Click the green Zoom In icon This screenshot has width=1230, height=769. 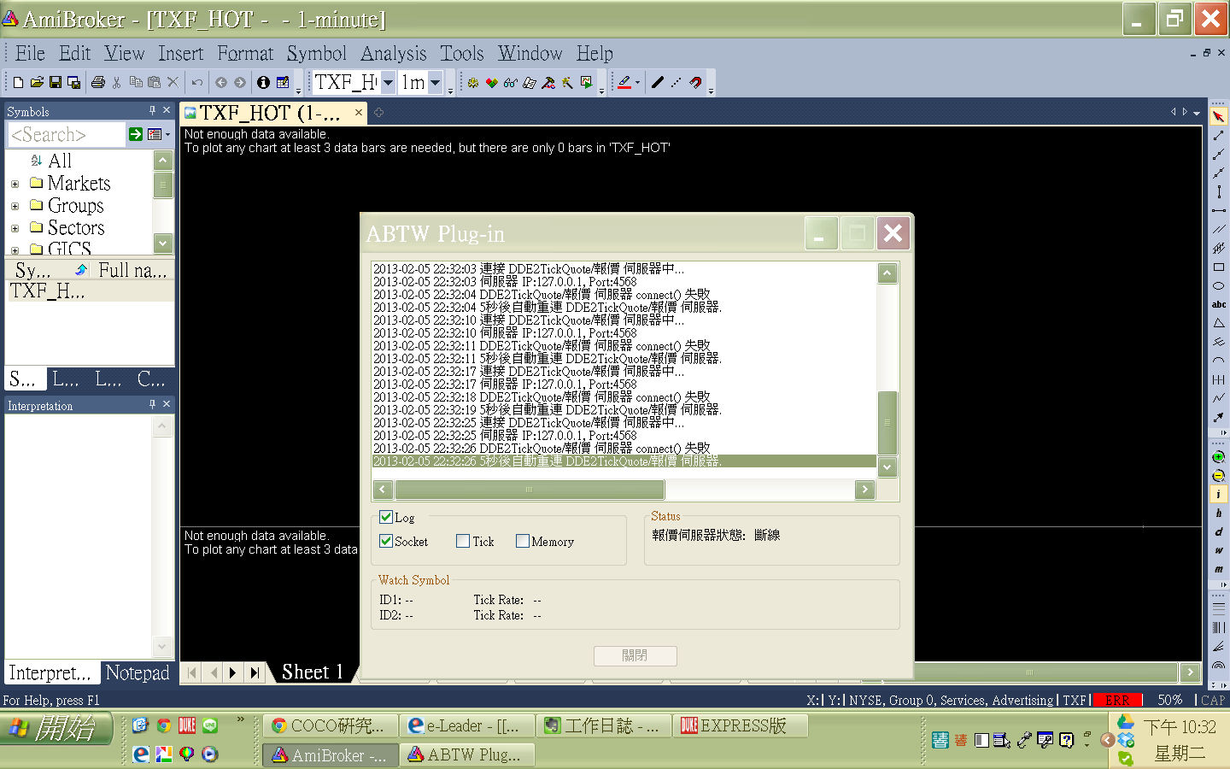click(1219, 457)
